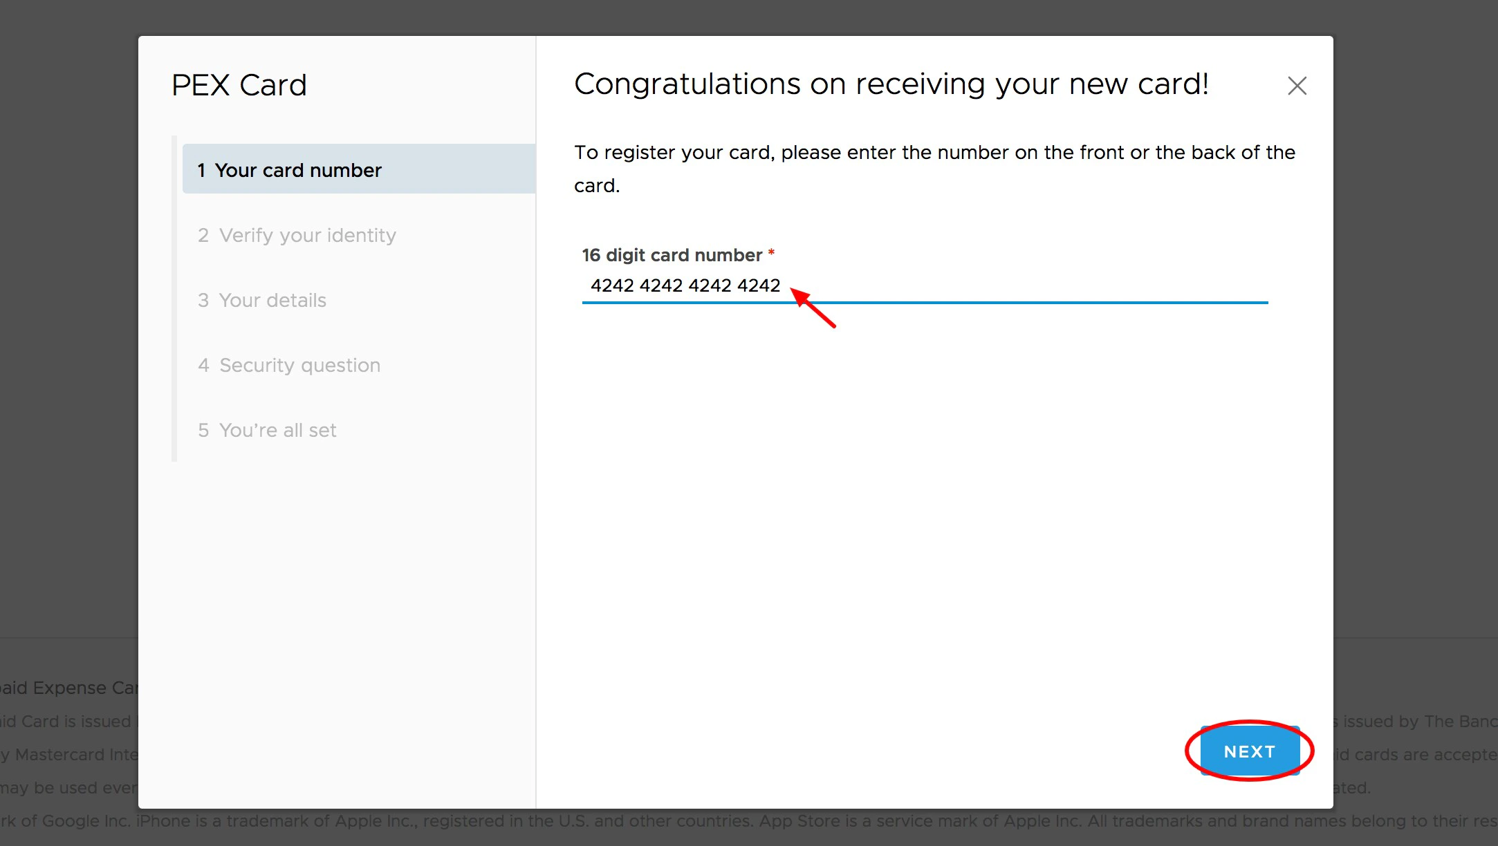Dismiss the congratulations popup via the X icon

1297,86
